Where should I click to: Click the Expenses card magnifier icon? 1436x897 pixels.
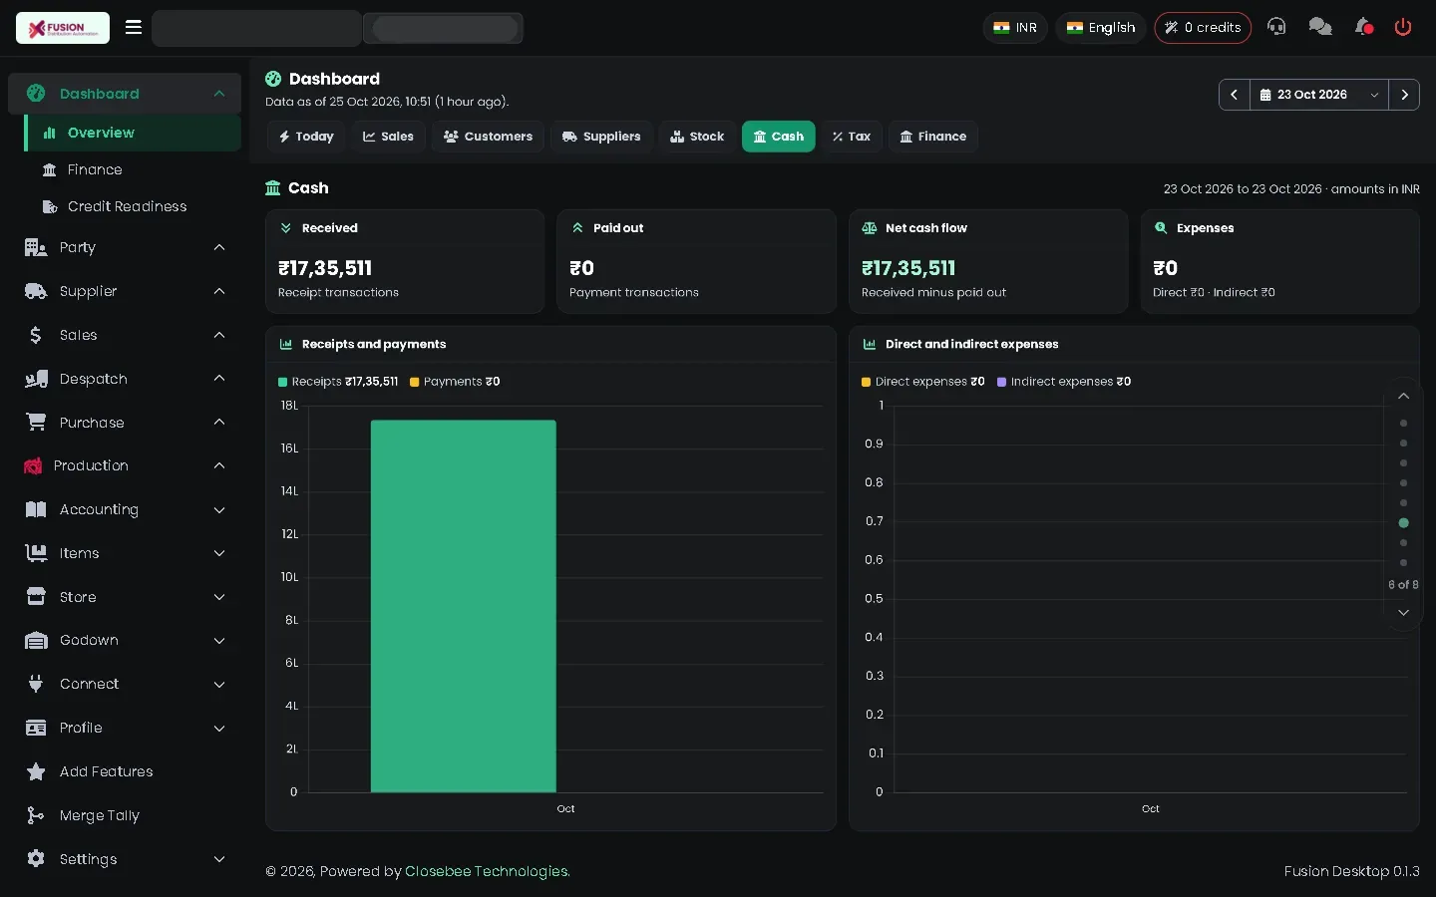(x=1161, y=228)
